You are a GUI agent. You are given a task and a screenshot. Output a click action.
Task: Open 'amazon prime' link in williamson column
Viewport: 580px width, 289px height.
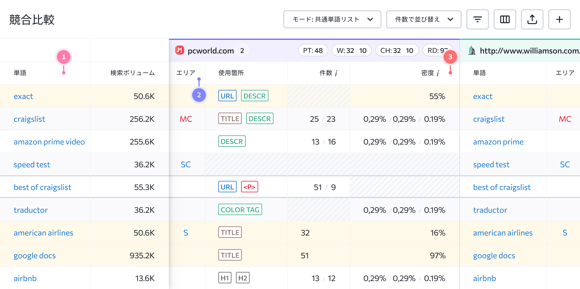click(498, 142)
